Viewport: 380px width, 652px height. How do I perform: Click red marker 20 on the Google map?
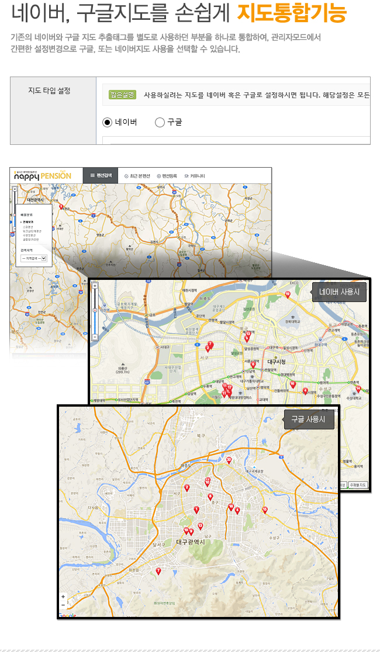tap(229, 460)
